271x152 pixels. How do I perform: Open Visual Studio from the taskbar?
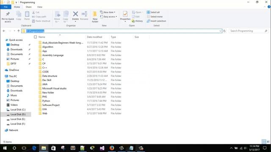(x=102, y=148)
